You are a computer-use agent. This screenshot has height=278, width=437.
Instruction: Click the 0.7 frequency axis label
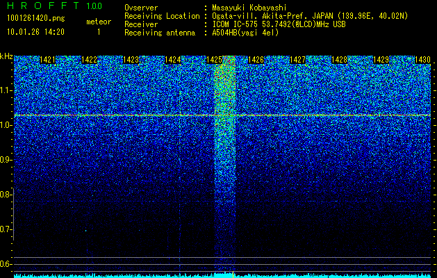click(x=6, y=229)
